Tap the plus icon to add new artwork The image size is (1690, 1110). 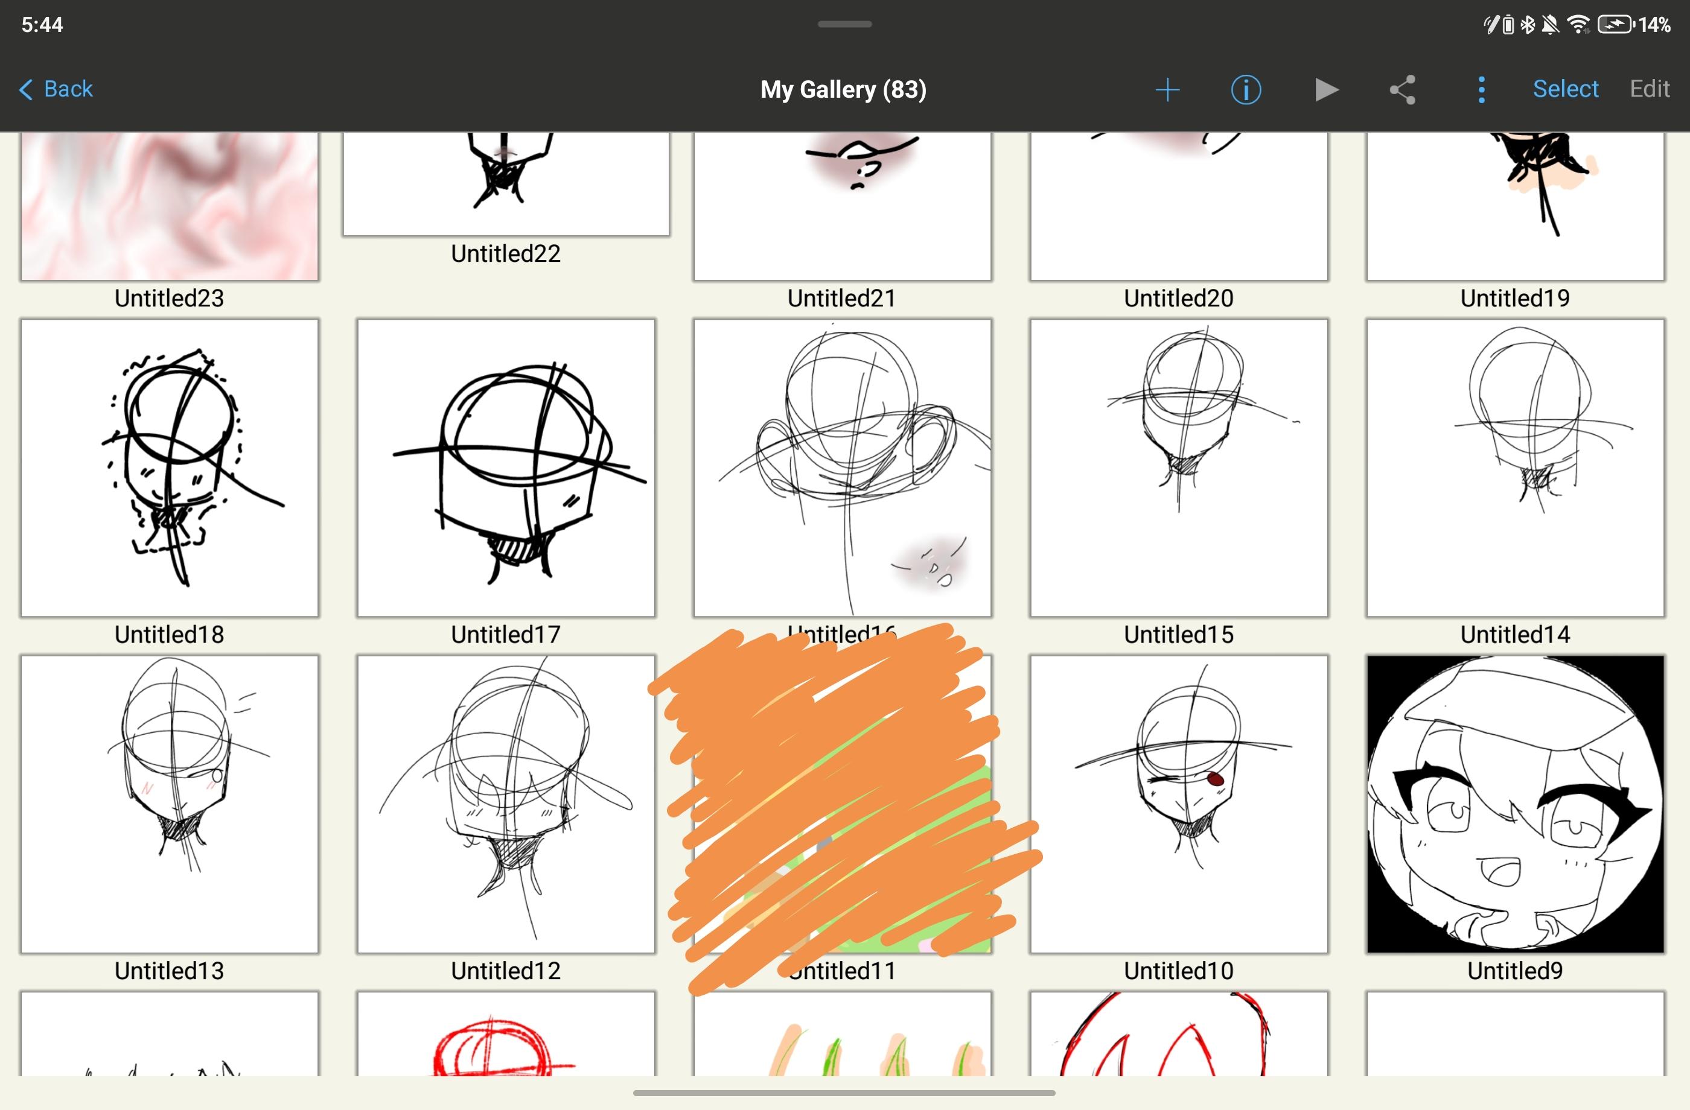[1167, 90]
